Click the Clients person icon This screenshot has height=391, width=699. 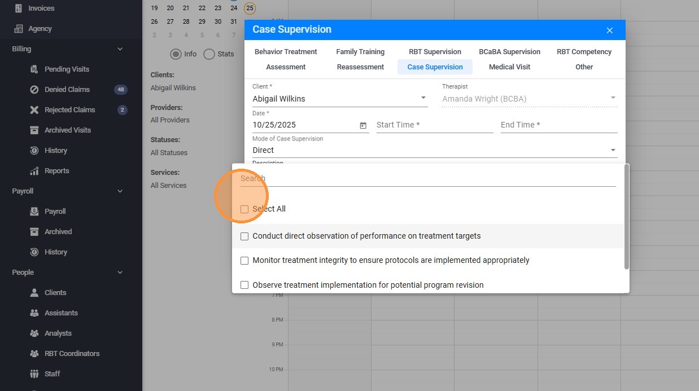pos(34,293)
